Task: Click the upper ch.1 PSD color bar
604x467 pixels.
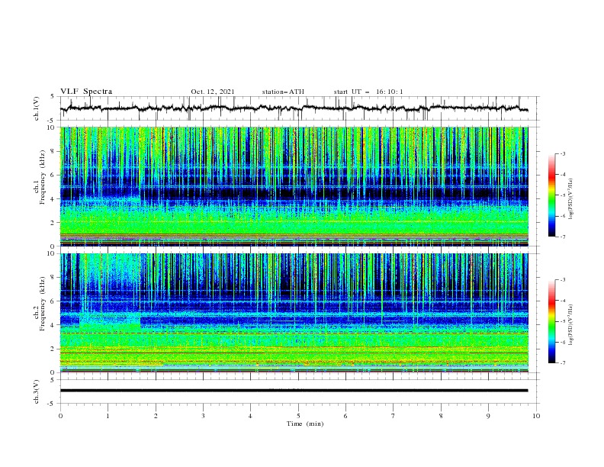Action: tap(551, 195)
